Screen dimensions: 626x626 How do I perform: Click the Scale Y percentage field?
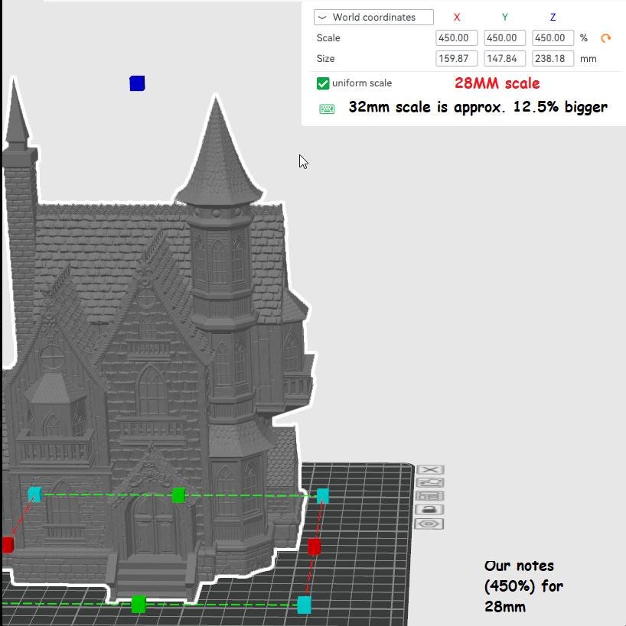(504, 38)
